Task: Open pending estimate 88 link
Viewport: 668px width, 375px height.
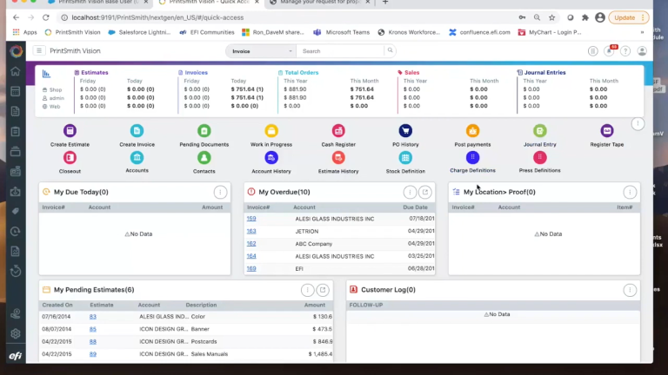Action: tap(93, 341)
